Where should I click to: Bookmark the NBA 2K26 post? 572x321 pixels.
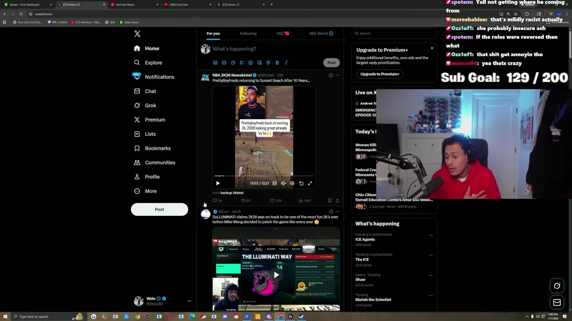tap(330, 201)
